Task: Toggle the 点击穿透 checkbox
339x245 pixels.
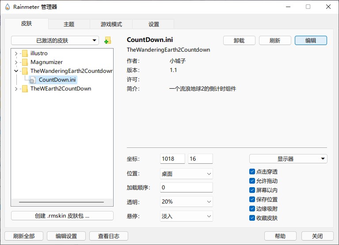Action: (x=252, y=172)
